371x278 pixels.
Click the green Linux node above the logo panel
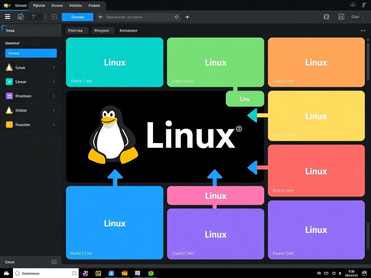(x=245, y=98)
